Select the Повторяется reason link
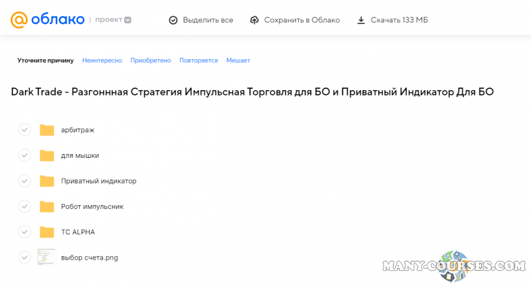 pos(198,60)
